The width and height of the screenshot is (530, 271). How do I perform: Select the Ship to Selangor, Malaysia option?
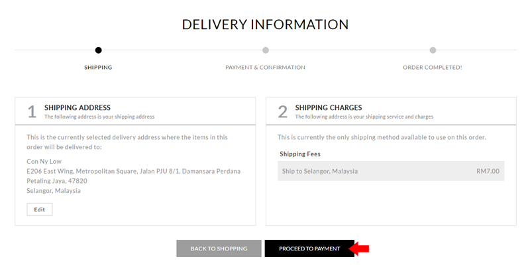pos(391,171)
